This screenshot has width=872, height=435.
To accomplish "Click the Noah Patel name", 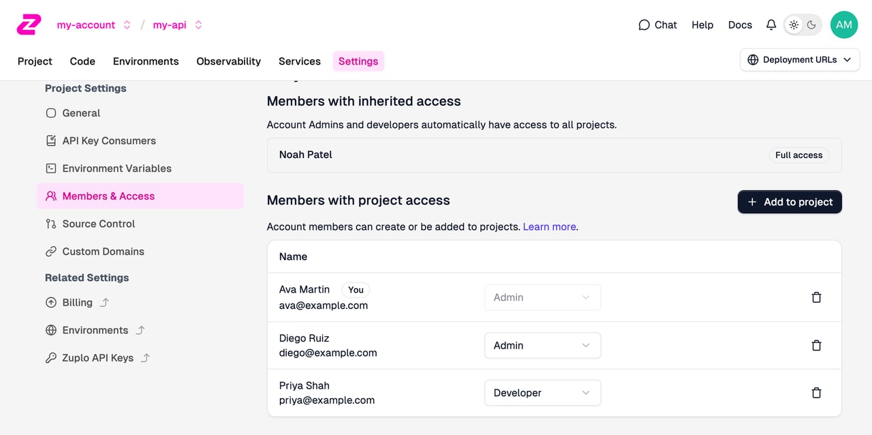I will click(x=306, y=155).
